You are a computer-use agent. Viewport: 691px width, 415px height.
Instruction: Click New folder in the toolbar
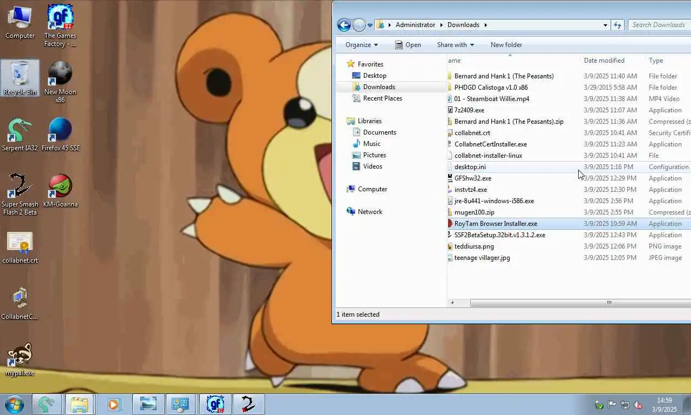(x=506, y=45)
